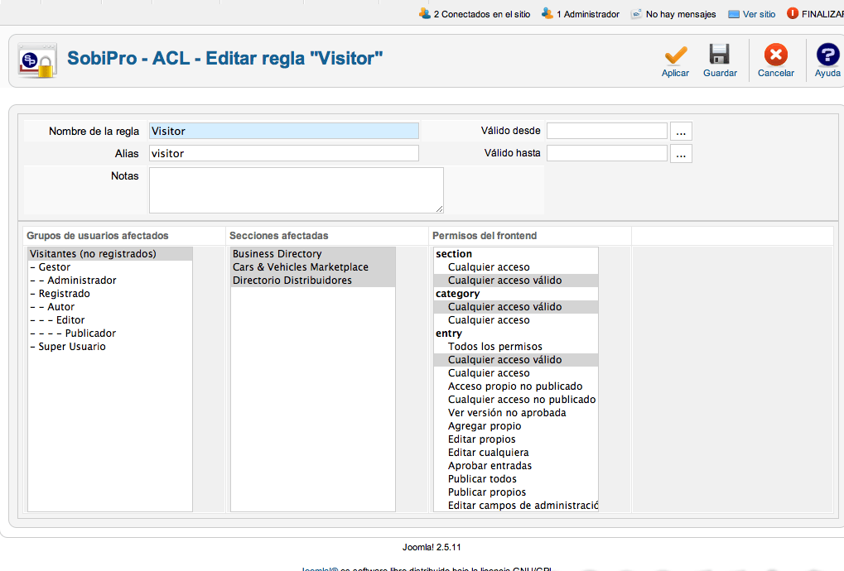The image size is (844, 571).
Task: Select the Autor user group
Action: coord(110,307)
